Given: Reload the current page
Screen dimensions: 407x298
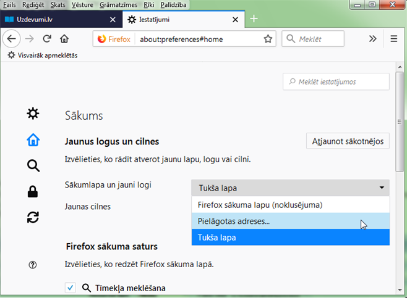Looking at the screenshot, I should [46, 39].
